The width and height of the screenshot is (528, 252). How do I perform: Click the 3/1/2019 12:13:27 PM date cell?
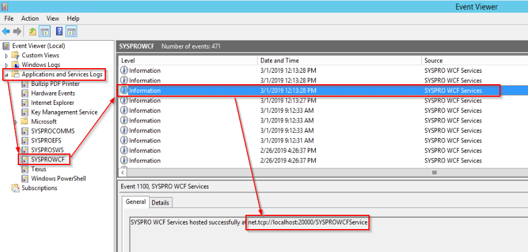[x=288, y=101]
